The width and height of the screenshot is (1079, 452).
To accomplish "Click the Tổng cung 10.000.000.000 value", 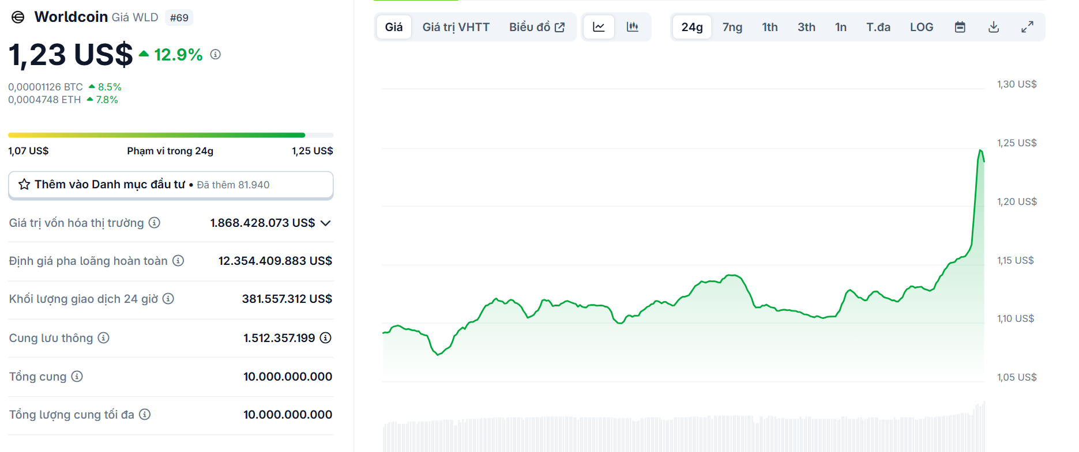I will (x=288, y=377).
